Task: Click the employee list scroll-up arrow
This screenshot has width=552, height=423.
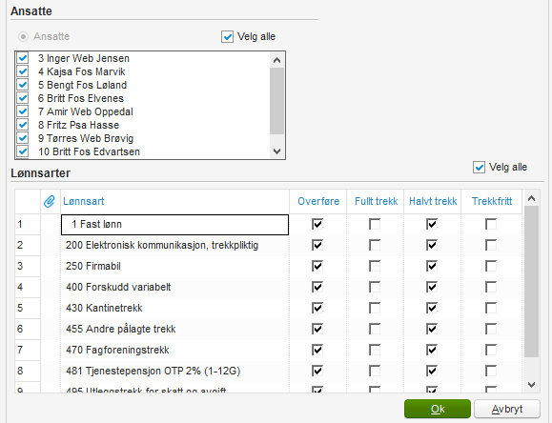Action: coord(277,60)
